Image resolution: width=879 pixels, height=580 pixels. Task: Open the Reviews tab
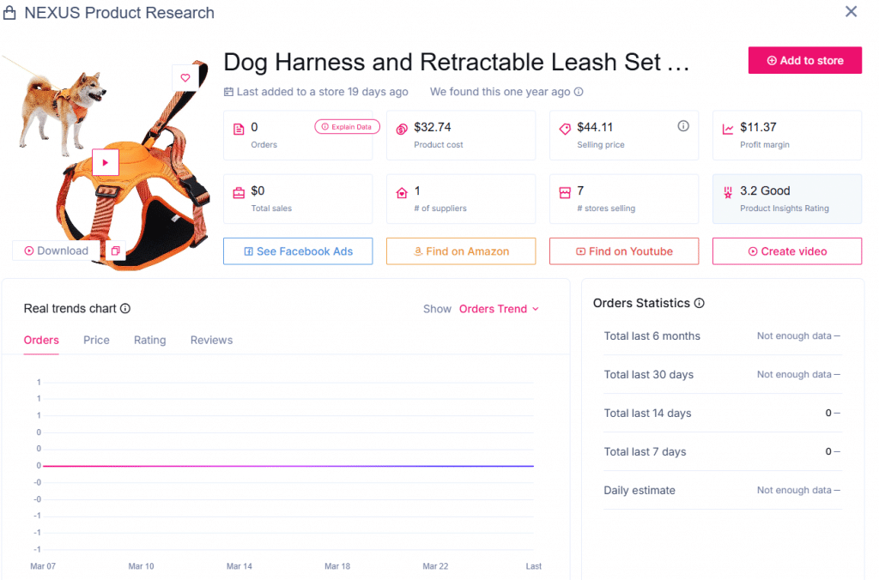[x=211, y=340]
